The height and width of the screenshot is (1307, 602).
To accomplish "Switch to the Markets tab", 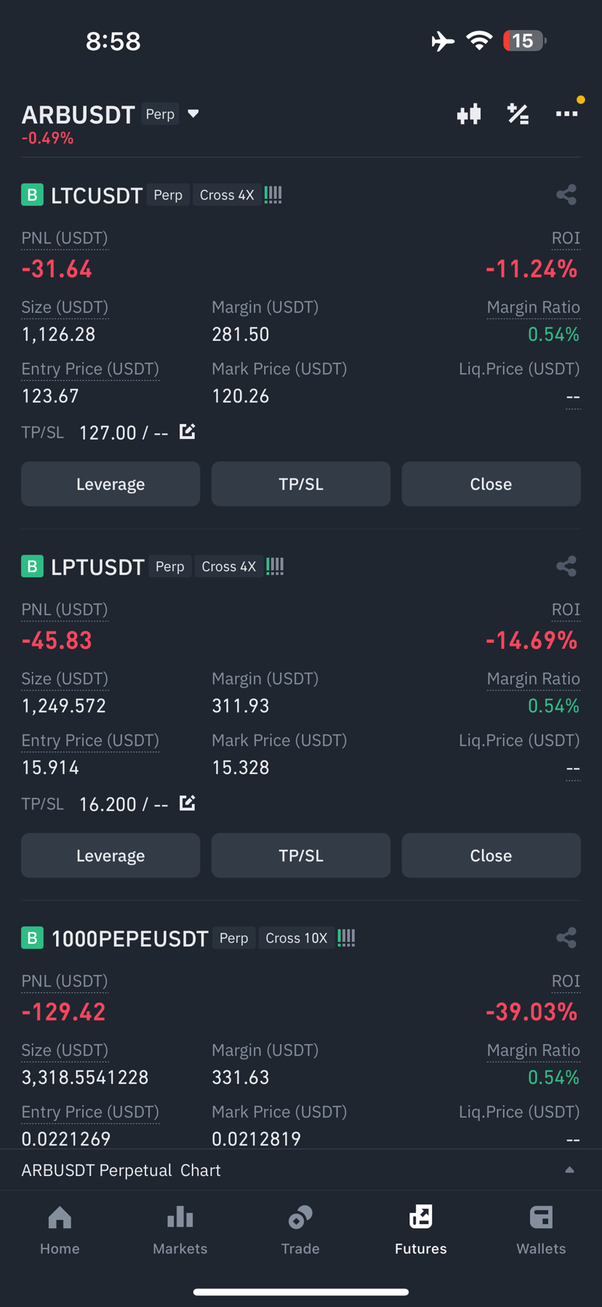I will click(180, 1230).
